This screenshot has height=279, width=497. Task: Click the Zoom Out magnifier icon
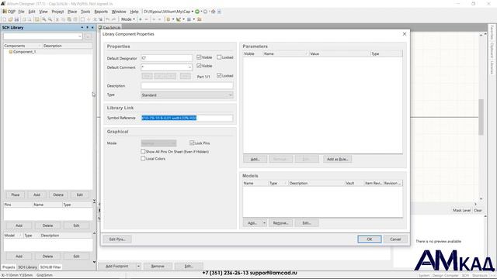[x=50, y=19]
